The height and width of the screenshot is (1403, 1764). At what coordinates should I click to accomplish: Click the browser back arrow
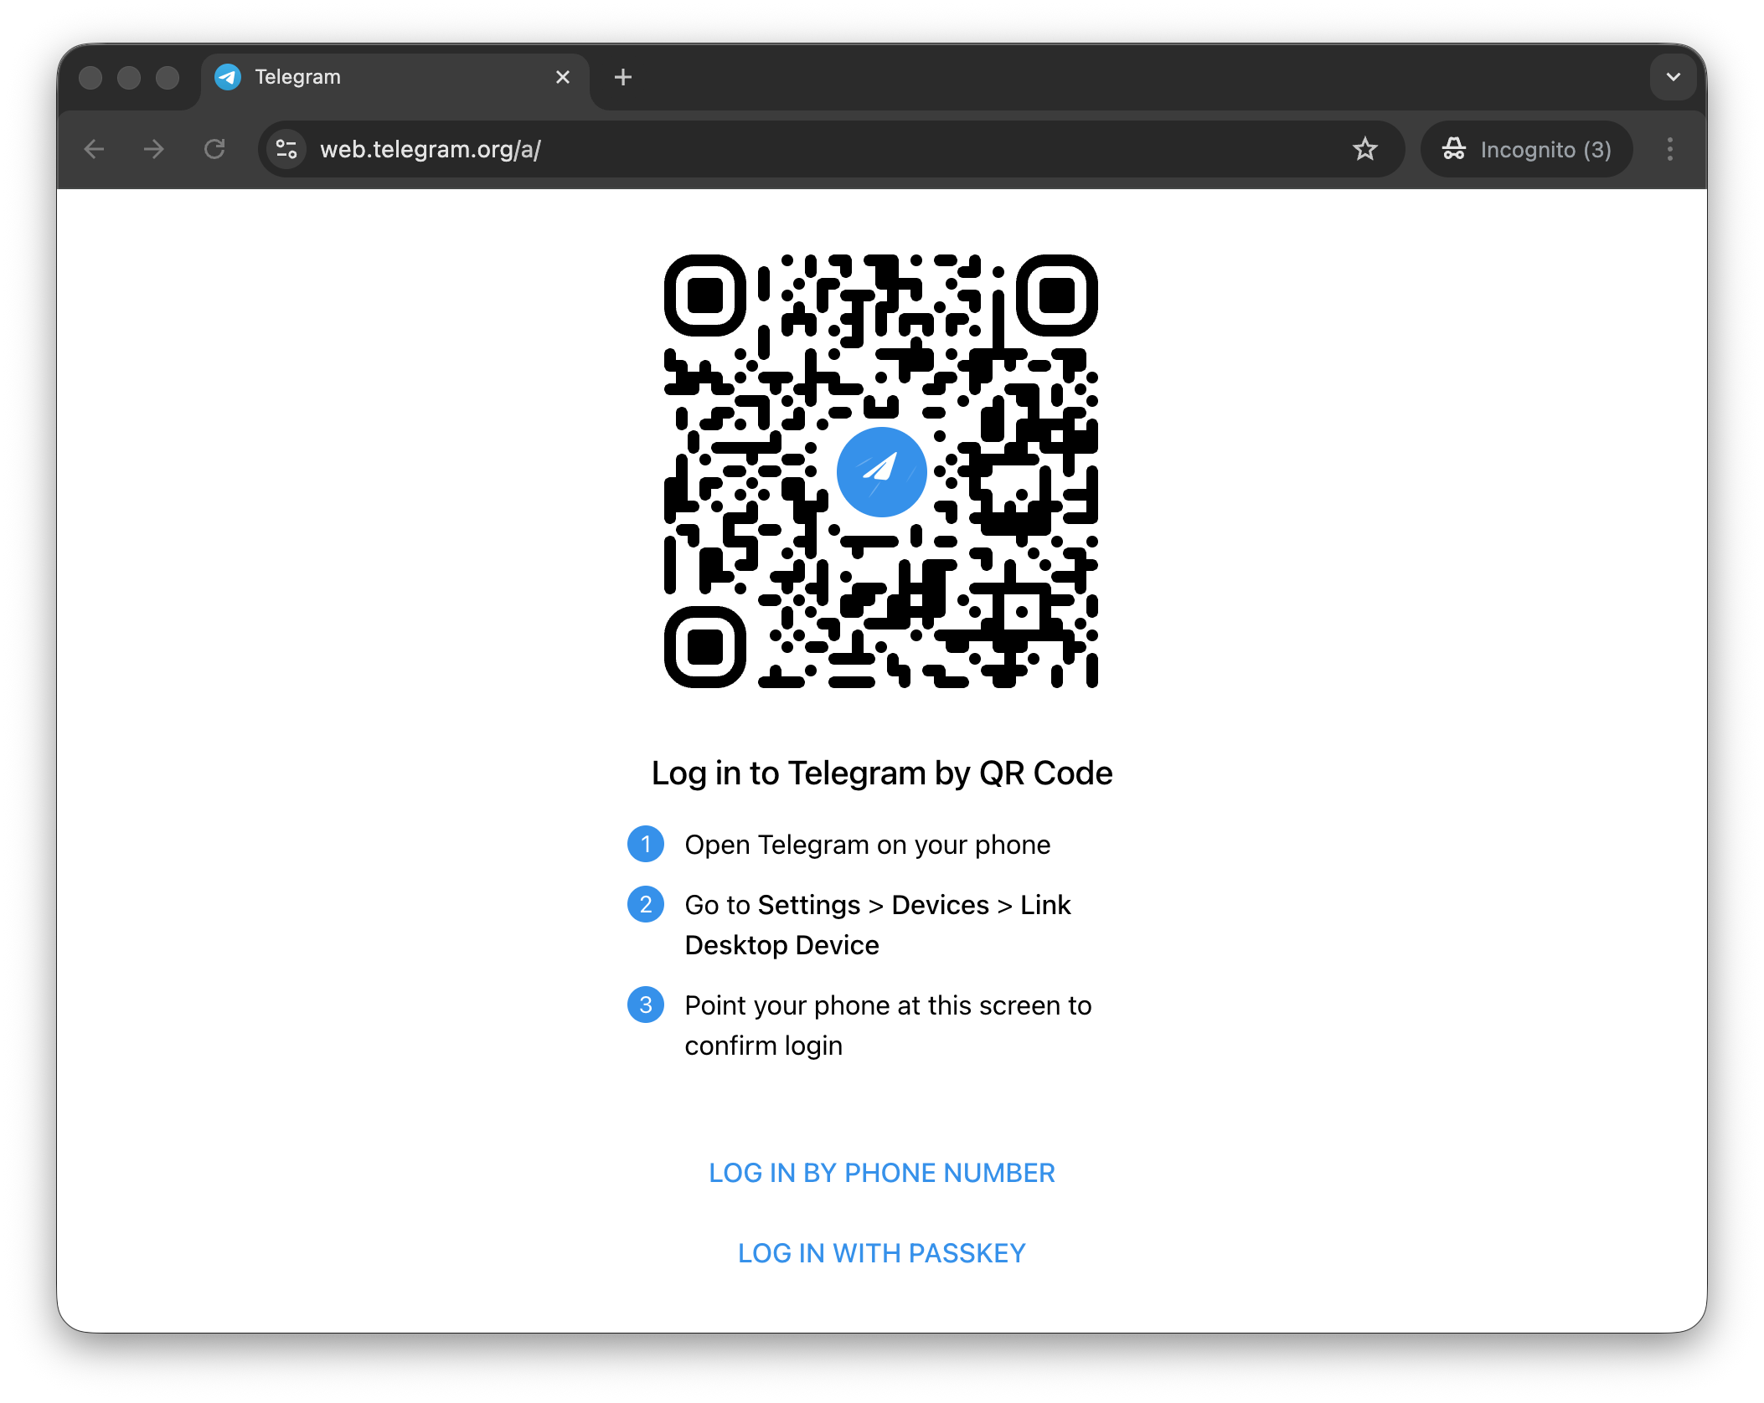95,149
